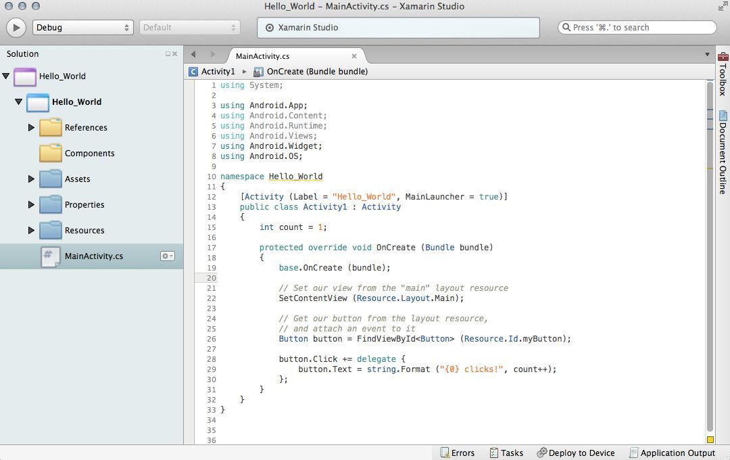Click the Activity1 class breadcrumb icon
This screenshot has height=460, width=730.
point(193,71)
